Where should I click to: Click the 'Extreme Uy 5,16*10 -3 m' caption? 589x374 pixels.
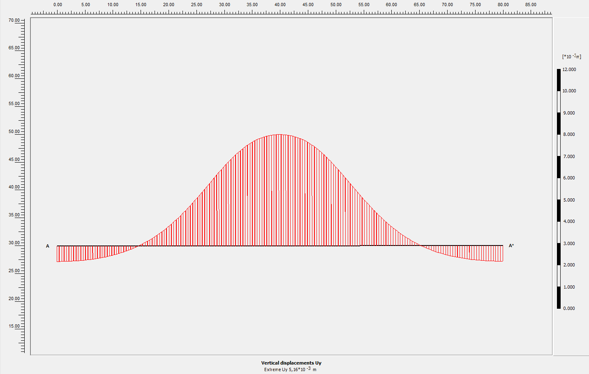(x=290, y=369)
